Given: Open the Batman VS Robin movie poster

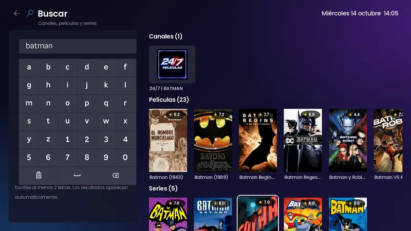Looking at the screenshot, I should [388, 140].
